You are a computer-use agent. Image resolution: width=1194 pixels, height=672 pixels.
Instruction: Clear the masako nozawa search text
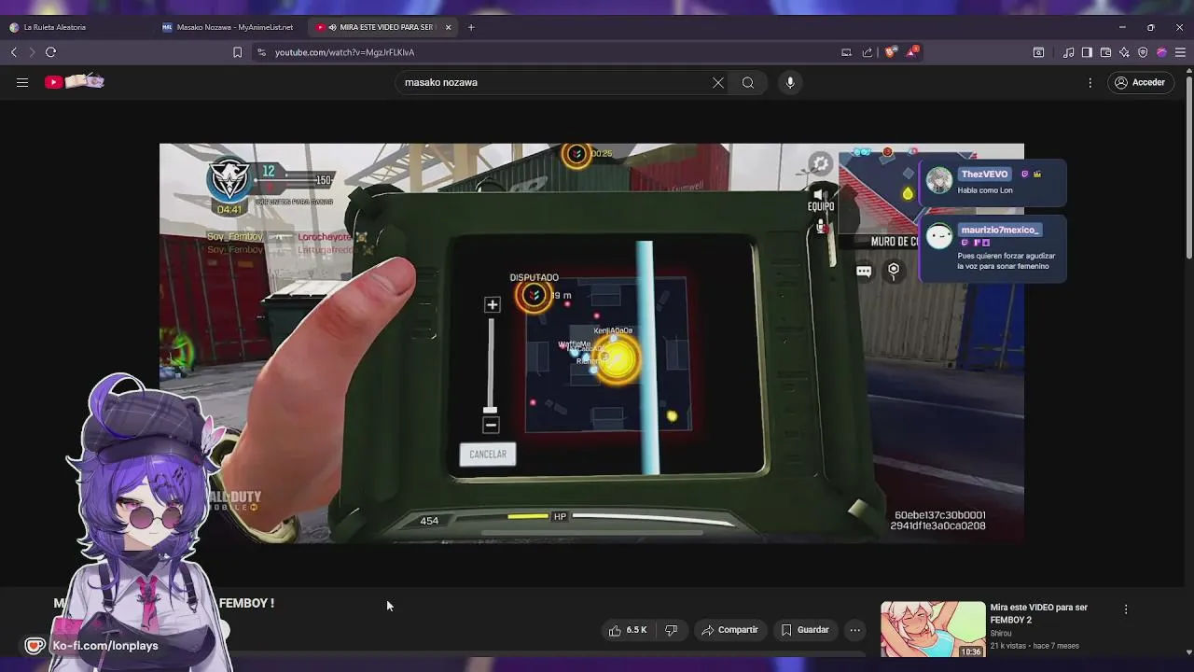pos(718,82)
